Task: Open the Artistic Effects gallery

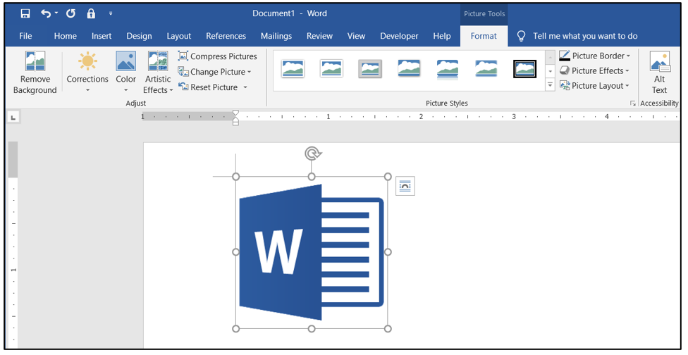Action: 158,73
